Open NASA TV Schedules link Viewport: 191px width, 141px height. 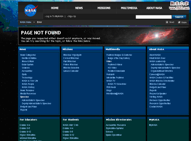pyautogui.click(x=117, y=84)
